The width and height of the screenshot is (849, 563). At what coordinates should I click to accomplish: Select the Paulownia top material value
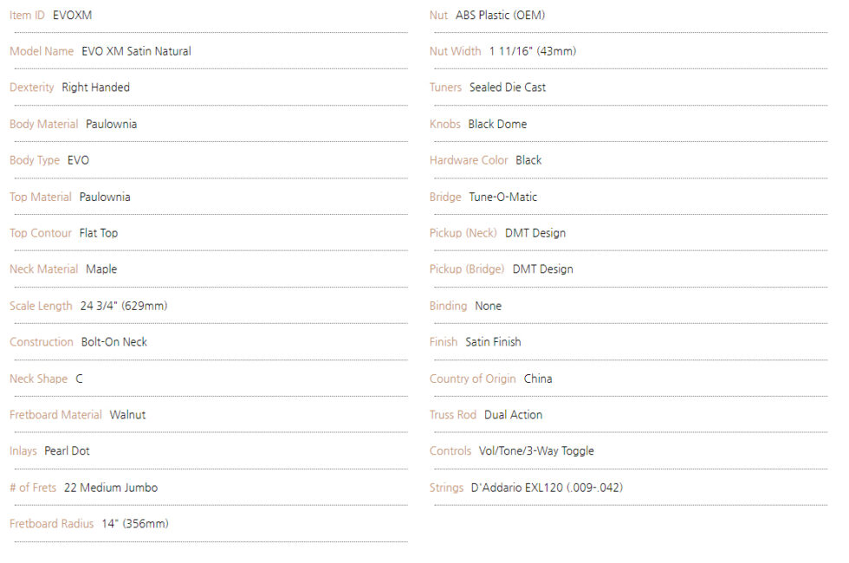tap(105, 197)
